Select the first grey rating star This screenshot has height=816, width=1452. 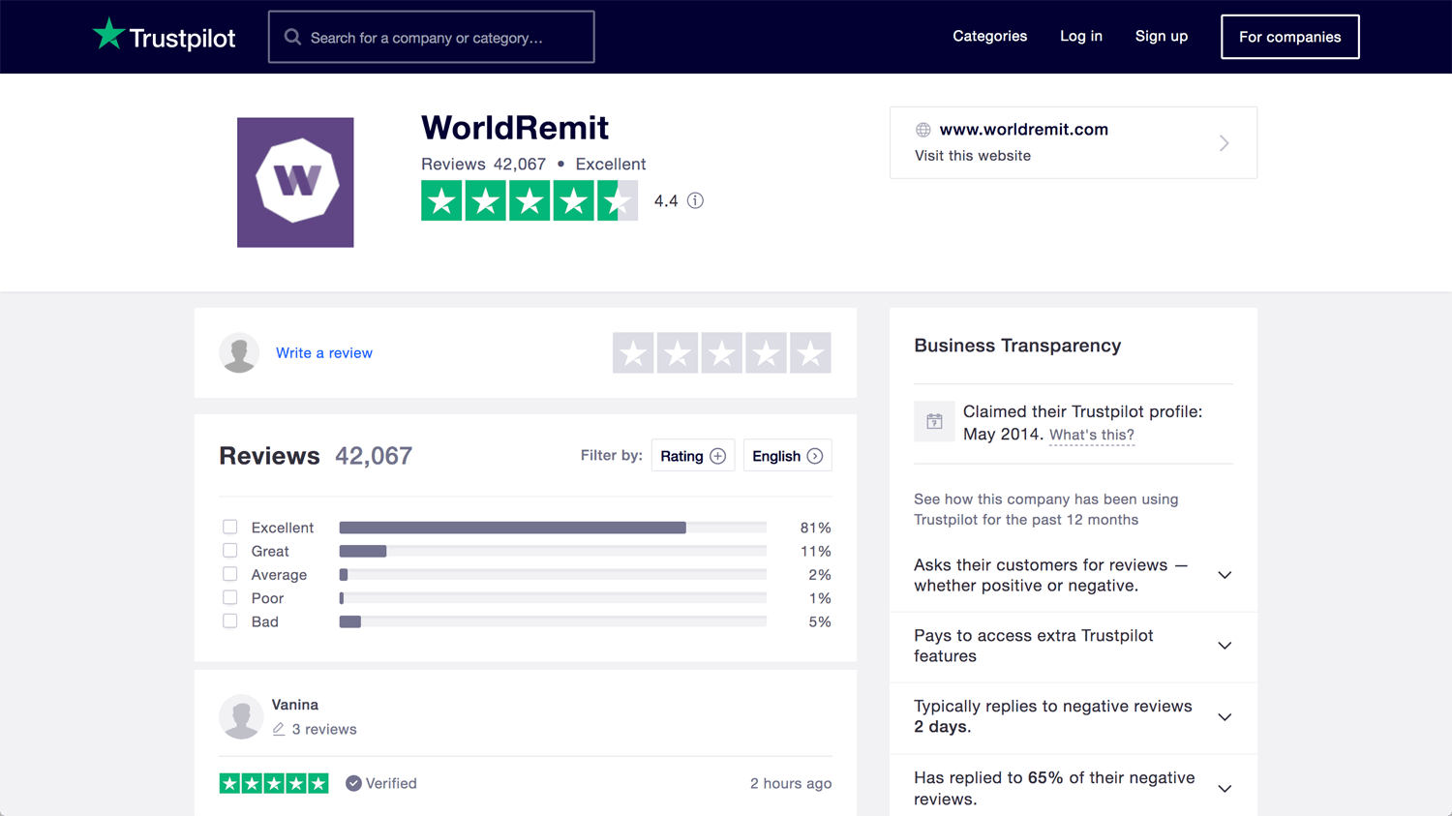(x=633, y=353)
